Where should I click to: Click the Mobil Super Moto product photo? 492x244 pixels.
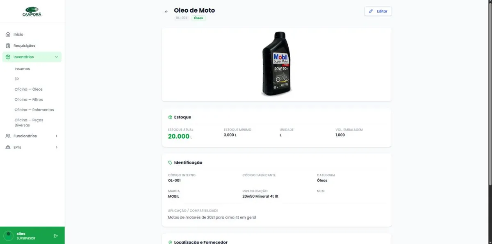pos(276,64)
